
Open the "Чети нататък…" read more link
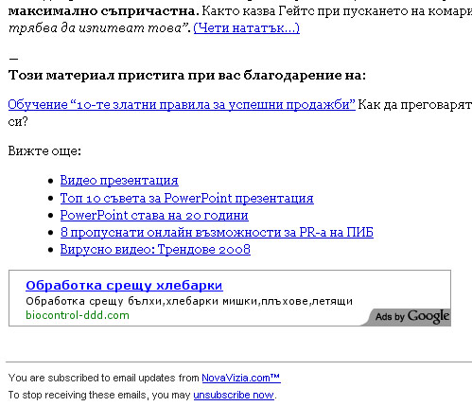(x=246, y=28)
